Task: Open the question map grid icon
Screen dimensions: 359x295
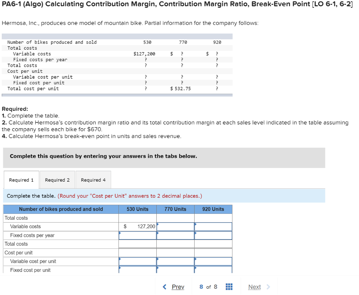Action: point(229,287)
